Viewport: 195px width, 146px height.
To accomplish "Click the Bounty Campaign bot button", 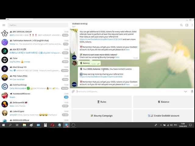I will 101,116.
